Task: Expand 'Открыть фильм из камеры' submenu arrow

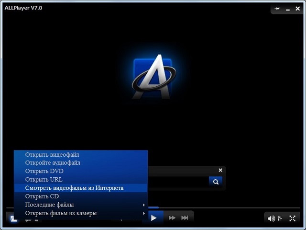Action: [x=144, y=213]
